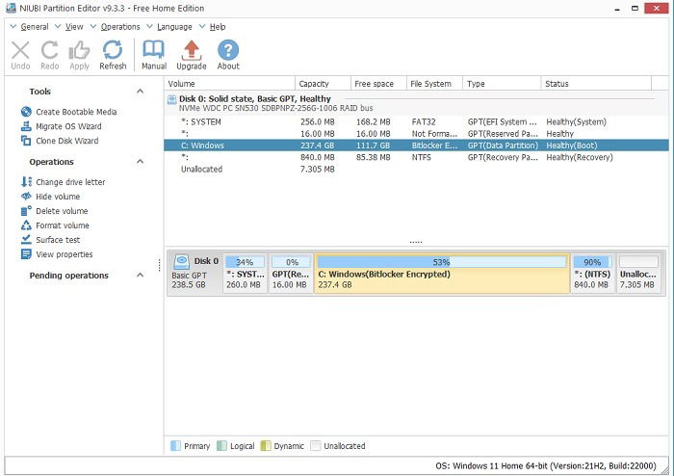Click the Format volume icon
The width and height of the screenshot is (674, 476).
pos(26,225)
